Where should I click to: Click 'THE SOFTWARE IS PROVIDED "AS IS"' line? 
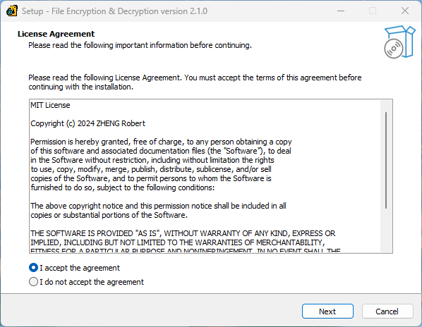[x=183, y=233]
